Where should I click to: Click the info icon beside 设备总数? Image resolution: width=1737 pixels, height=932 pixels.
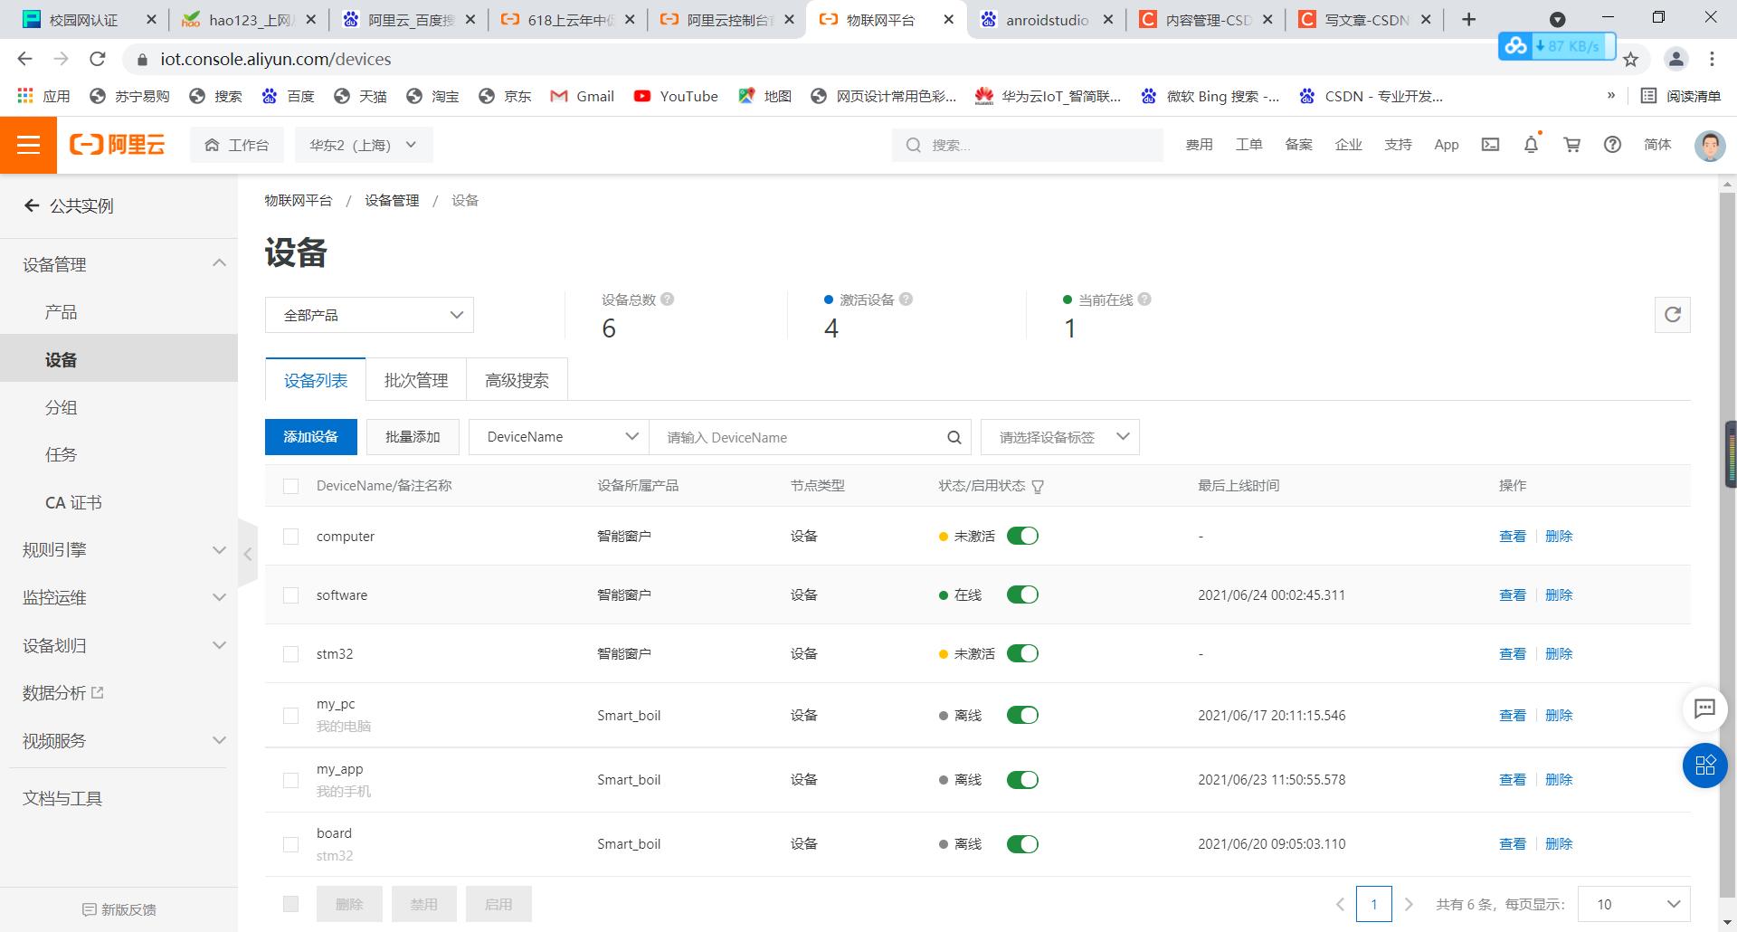pyautogui.click(x=668, y=300)
